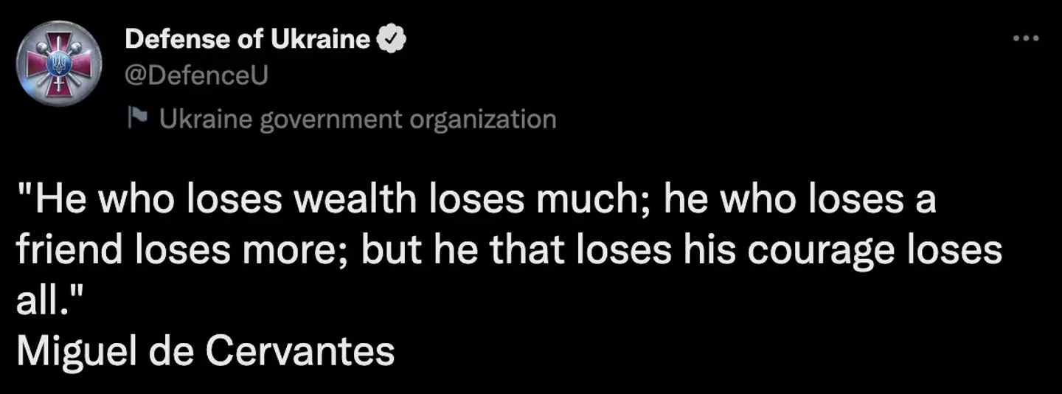Click the gray flag icon
Screen dimensions: 1062x394
tap(138, 118)
